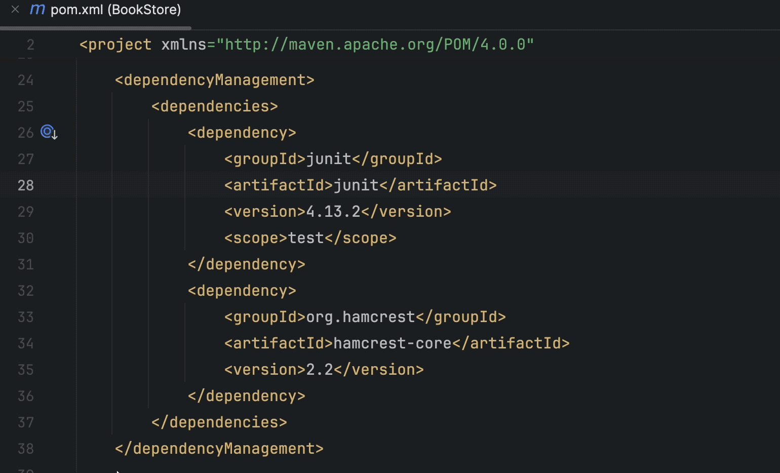Click the closing dependencies tag on line 37

219,422
